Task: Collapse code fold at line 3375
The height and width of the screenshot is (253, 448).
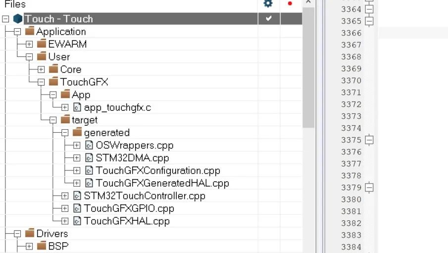Action: point(369,140)
